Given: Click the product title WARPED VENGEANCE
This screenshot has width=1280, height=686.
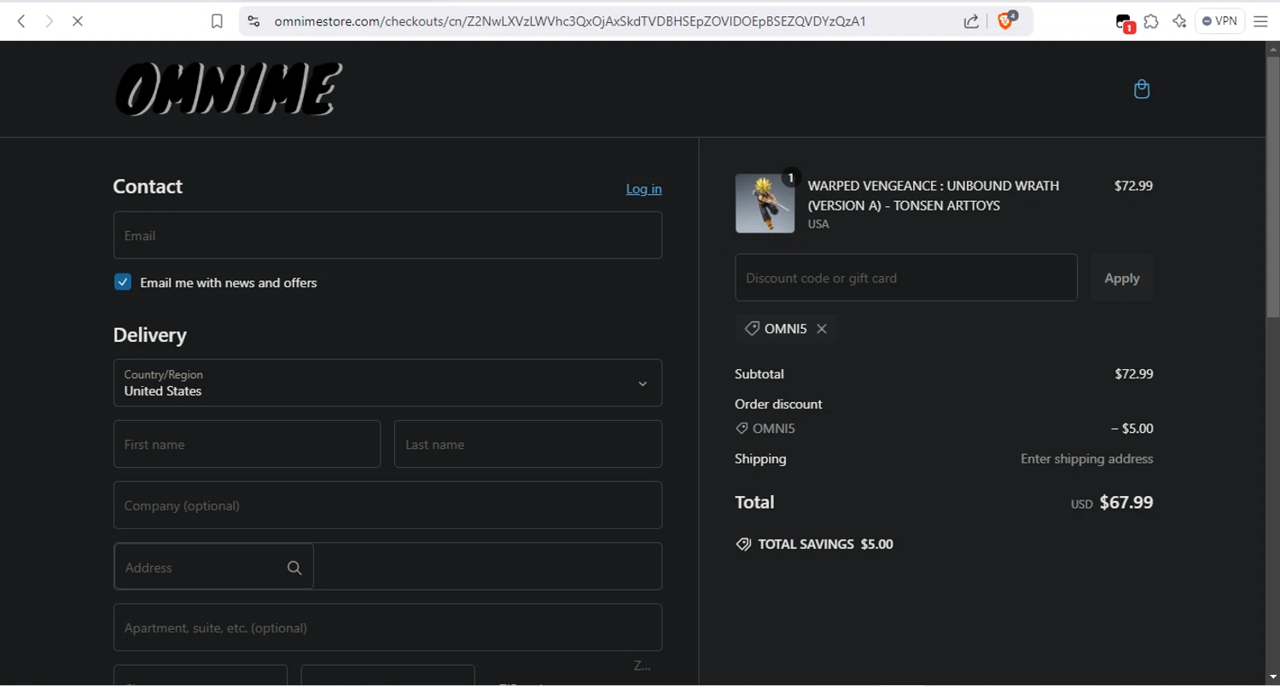Looking at the screenshot, I should (x=934, y=195).
